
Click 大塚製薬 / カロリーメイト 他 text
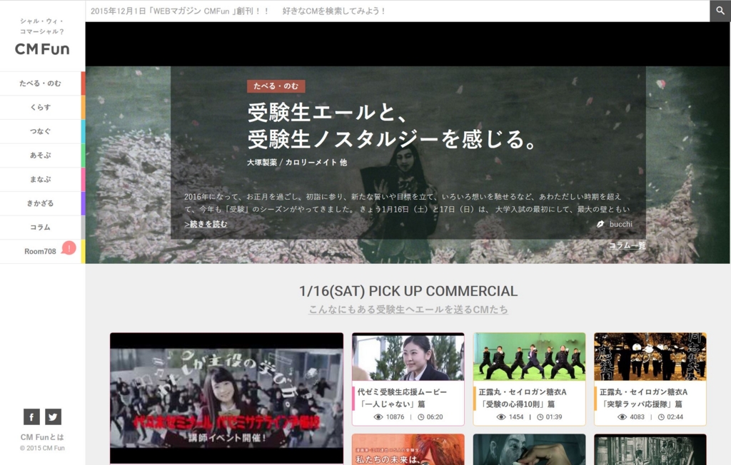click(297, 162)
